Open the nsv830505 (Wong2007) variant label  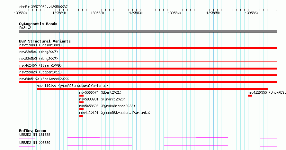tap(39, 59)
